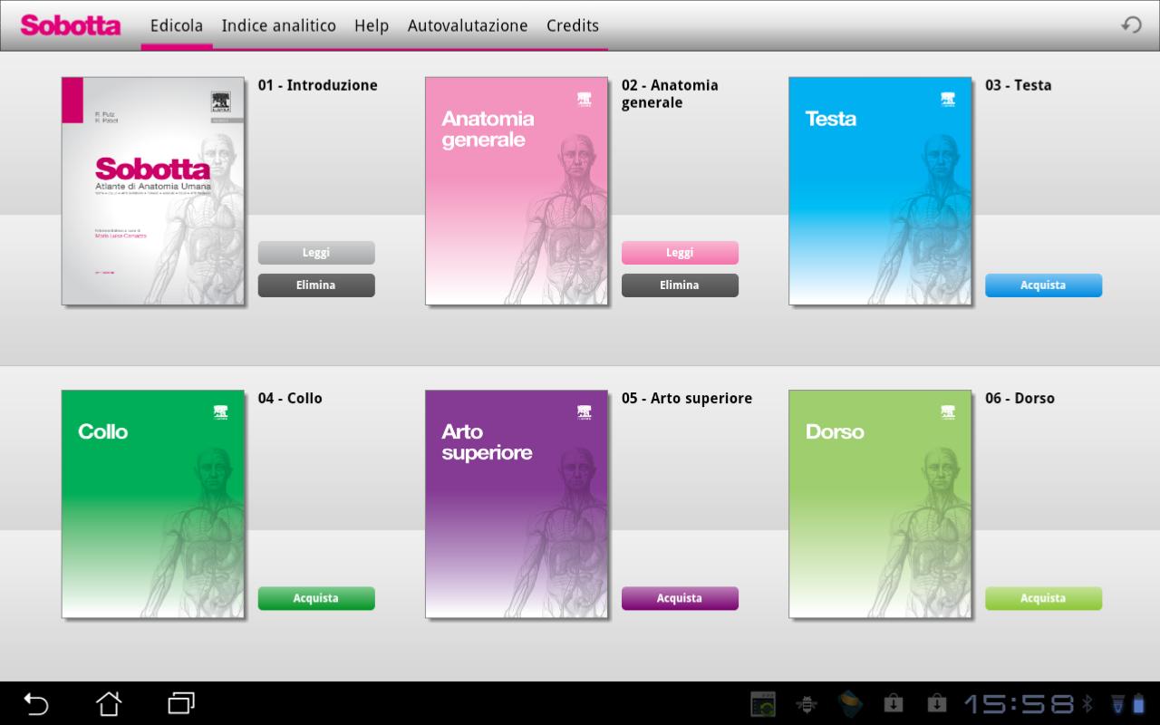
Task: Click Leggi for 01 - Introduzione
Action: click(x=316, y=253)
